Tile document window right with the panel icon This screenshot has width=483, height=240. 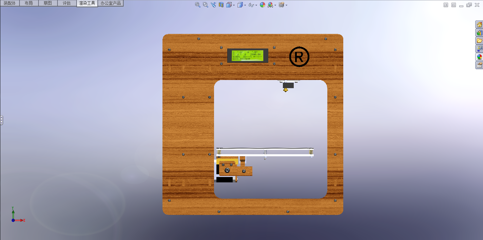(453, 5)
